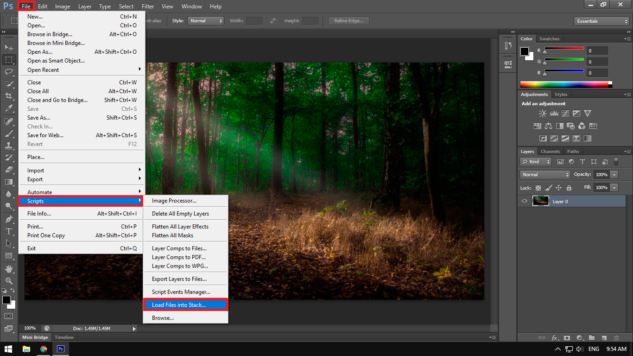Open the History panel icon

tap(508, 45)
